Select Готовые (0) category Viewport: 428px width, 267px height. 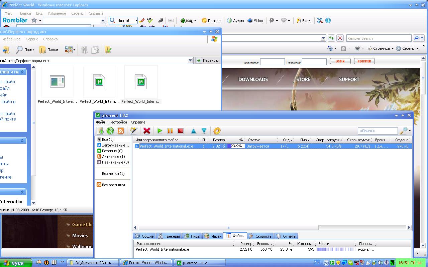[x=110, y=151]
